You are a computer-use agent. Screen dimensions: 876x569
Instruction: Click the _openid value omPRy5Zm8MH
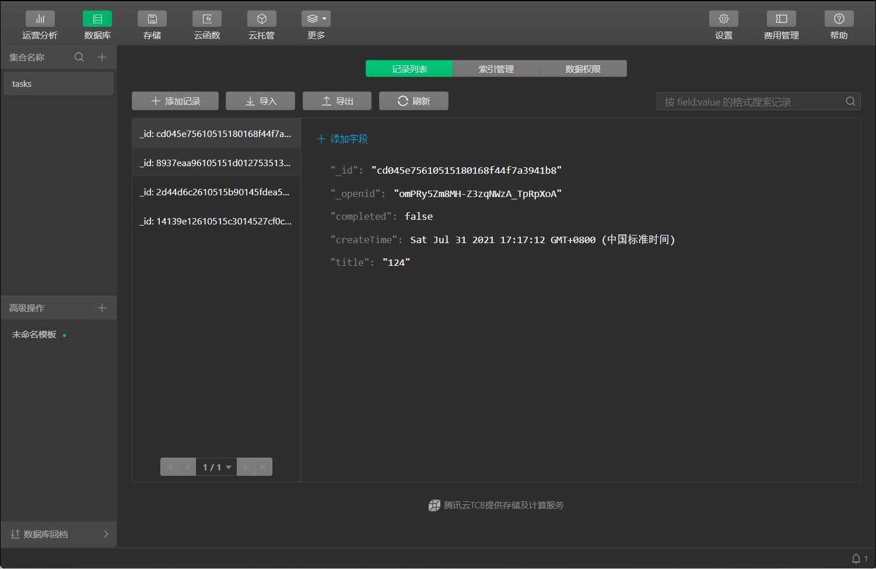coord(478,194)
